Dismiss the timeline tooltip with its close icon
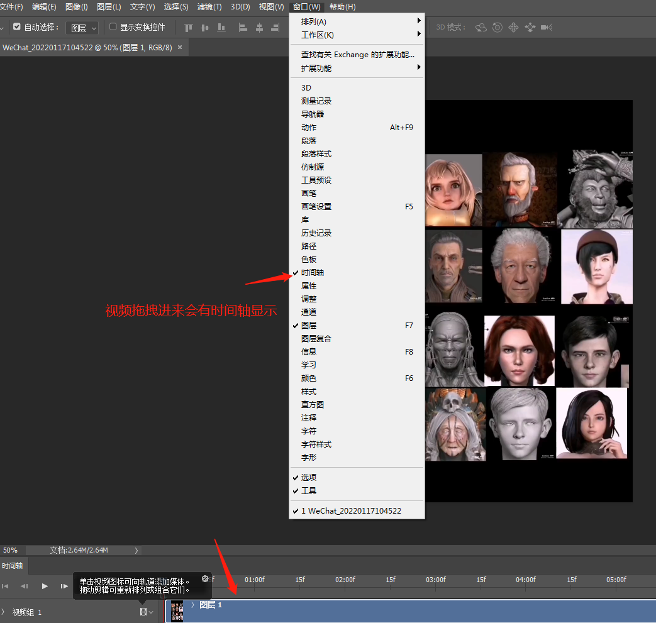Image resolution: width=656 pixels, height=623 pixels. point(204,578)
